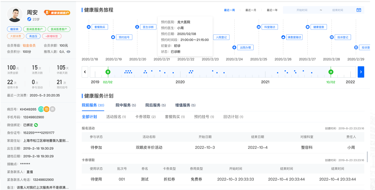
Task: Click the +新增标签 add tag button
Action: coord(52,36)
